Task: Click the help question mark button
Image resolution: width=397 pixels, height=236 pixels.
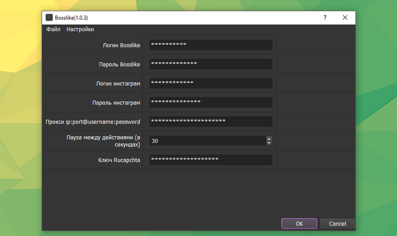Action: point(325,17)
